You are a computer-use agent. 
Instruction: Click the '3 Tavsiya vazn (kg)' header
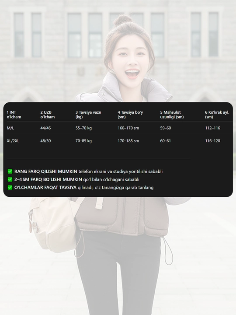pos(88,115)
